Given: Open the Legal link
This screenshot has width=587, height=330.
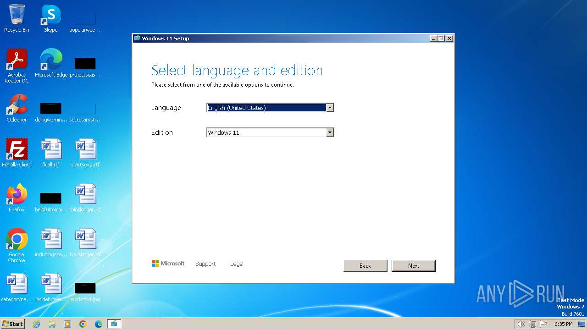Looking at the screenshot, I should (x=237, y=264).
